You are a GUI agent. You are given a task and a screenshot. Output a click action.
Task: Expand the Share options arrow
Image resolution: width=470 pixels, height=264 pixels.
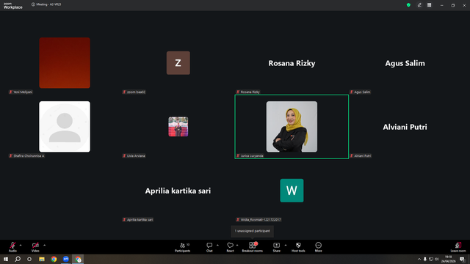tap(286, 245)
